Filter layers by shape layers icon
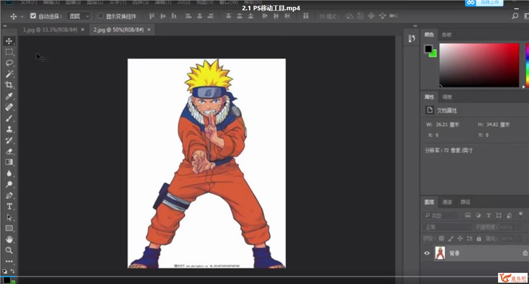529x284 pixels. [x=499, y=215]
